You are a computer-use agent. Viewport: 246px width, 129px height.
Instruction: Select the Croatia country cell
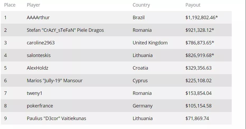coord(140,68)
